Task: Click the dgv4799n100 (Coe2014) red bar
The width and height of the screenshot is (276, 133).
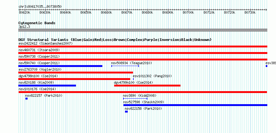Action: coord(147,86)
